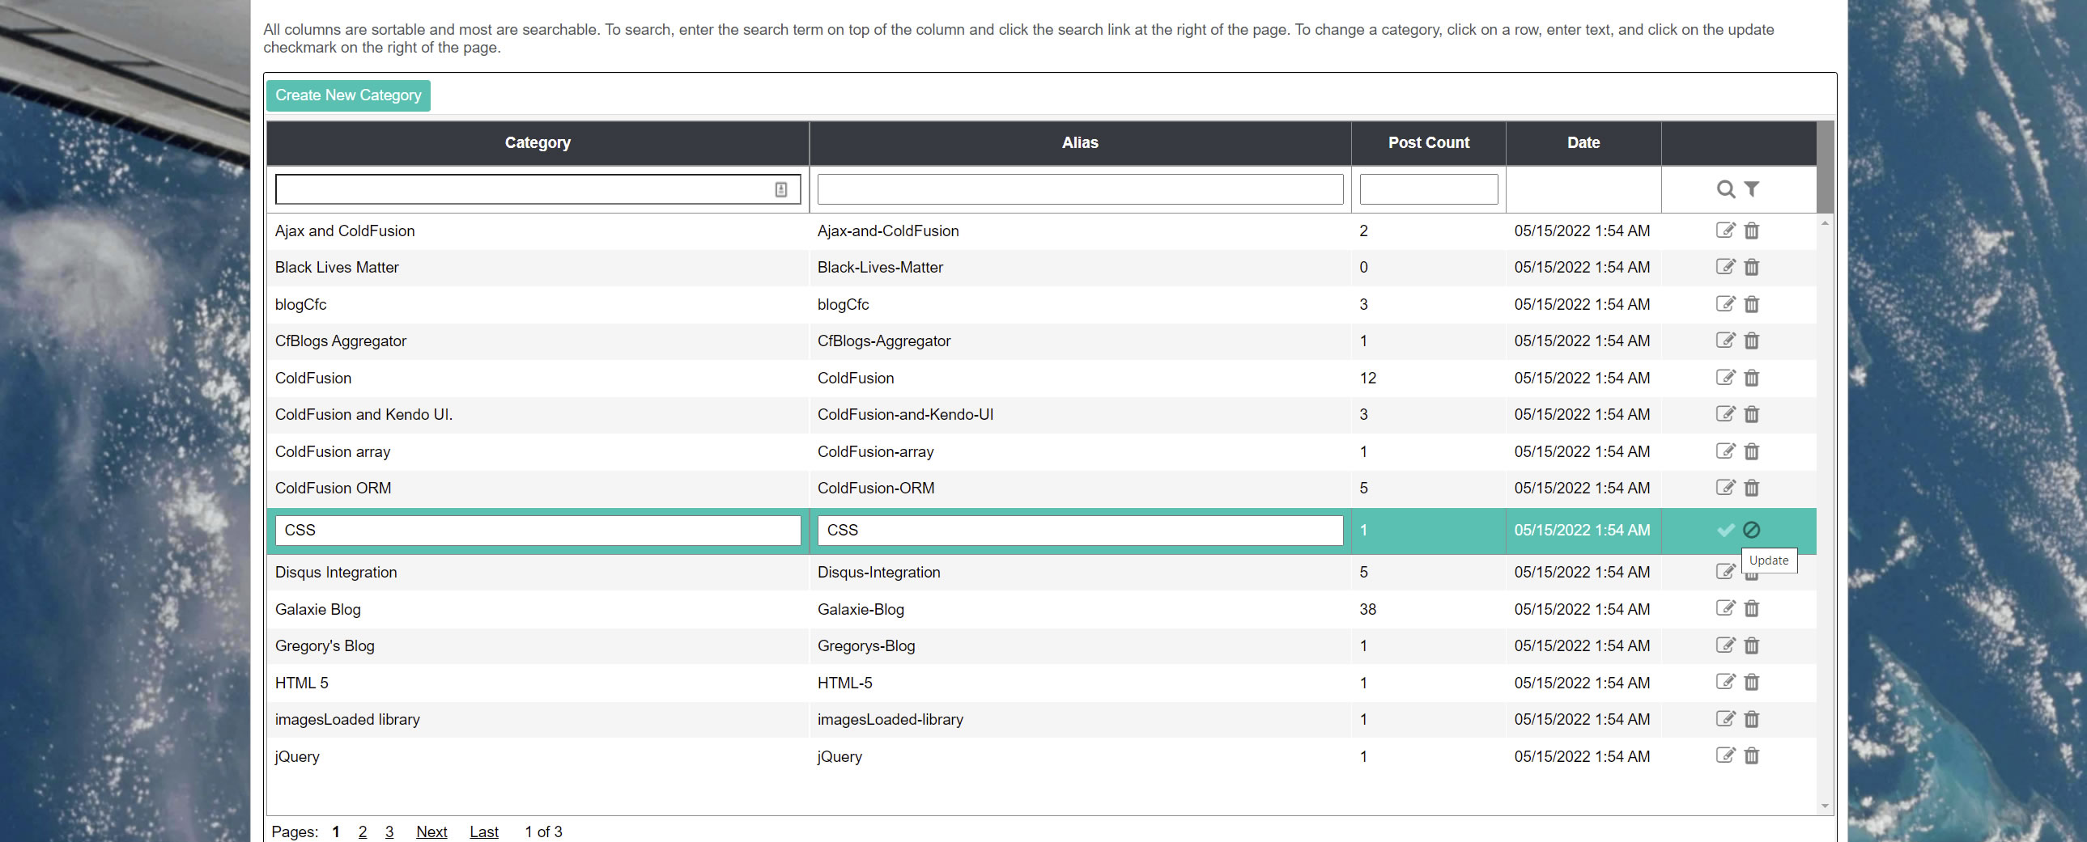2087x842 pixels.
Task: Click the scrollbar up arrow
Action: (x=1825, y=222)
